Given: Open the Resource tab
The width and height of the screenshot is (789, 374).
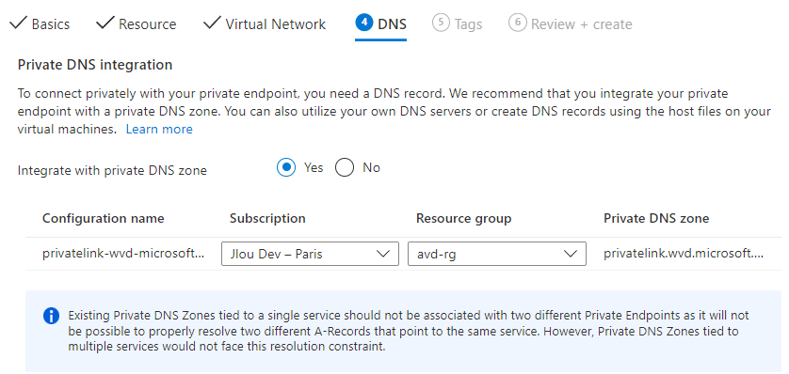Looking at the screenshot, I should coord(136,24).
